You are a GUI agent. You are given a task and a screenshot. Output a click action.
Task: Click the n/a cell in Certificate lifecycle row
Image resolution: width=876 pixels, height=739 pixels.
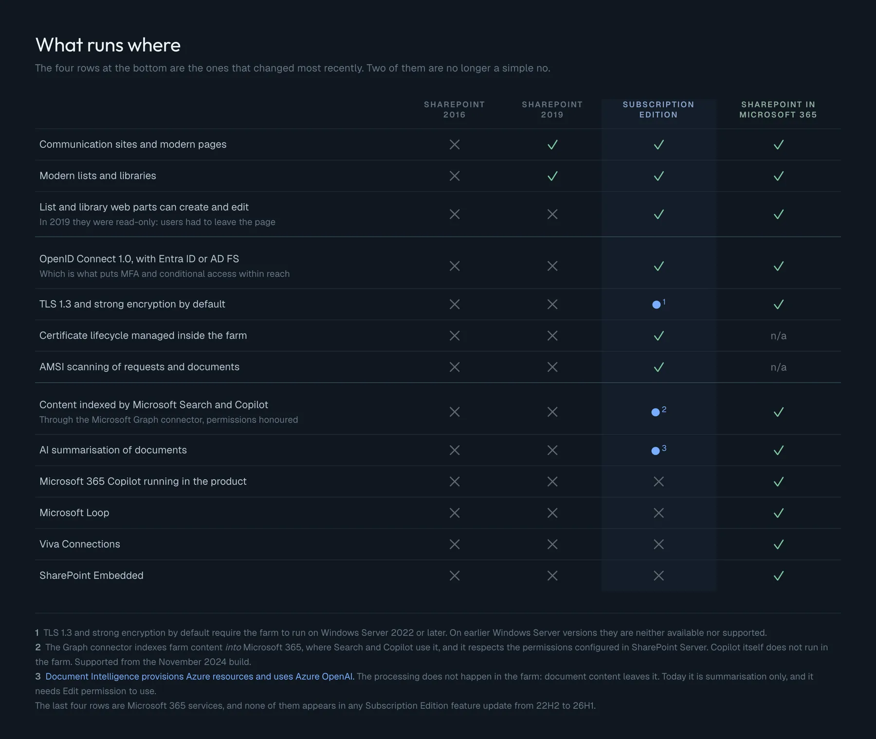778,335
